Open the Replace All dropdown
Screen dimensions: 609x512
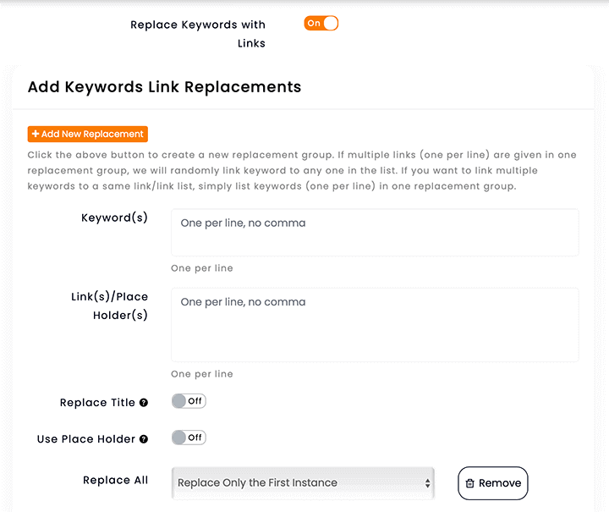tap(303, 483)
